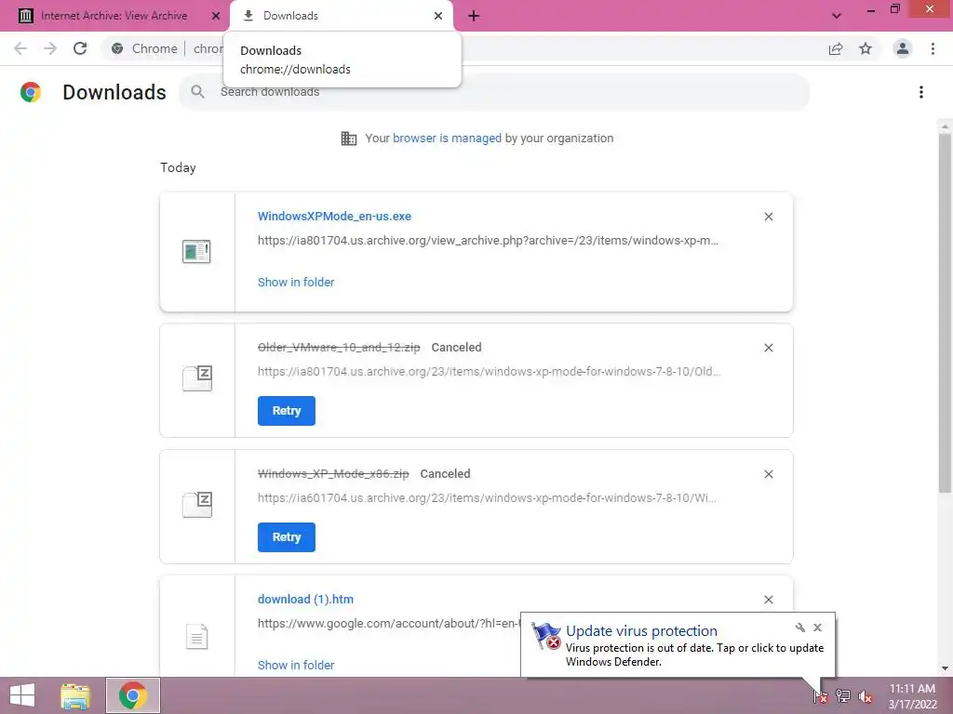Click the Chrome logo on Downloads page
Image resolution: width=953 pixels, height=714 pixels.
(31, 92)
